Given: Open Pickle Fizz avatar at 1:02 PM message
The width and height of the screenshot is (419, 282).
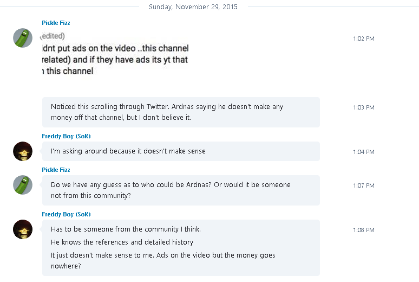Looking at the screenshot, I should [23, 38].
